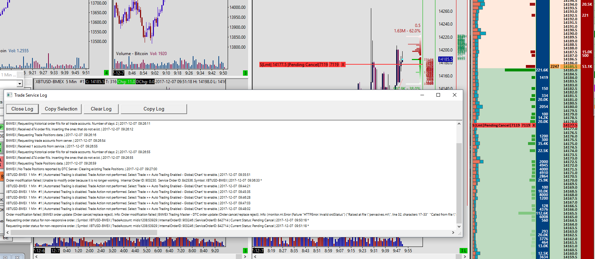The image size is (595, 259).
Task: Click left scroll arrow under the 8:19 chart
Action: [255, 257]
